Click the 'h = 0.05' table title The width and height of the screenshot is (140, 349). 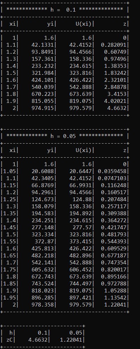(x=63, y=136)
